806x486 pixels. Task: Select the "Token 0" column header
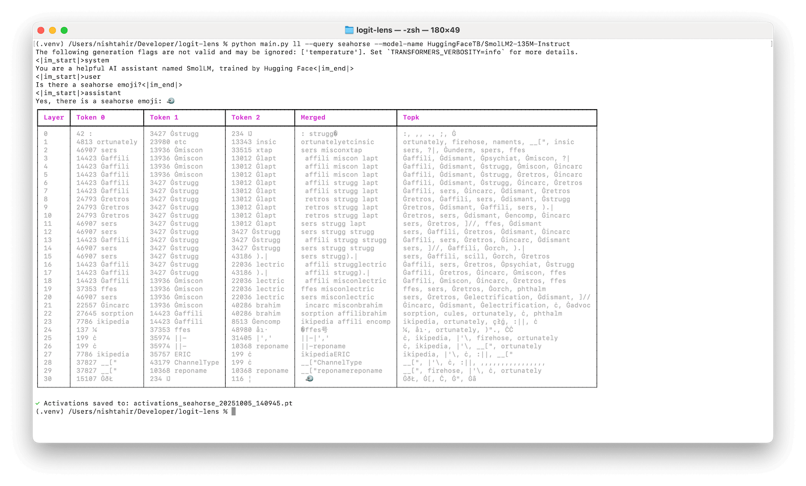coord(90,118)
